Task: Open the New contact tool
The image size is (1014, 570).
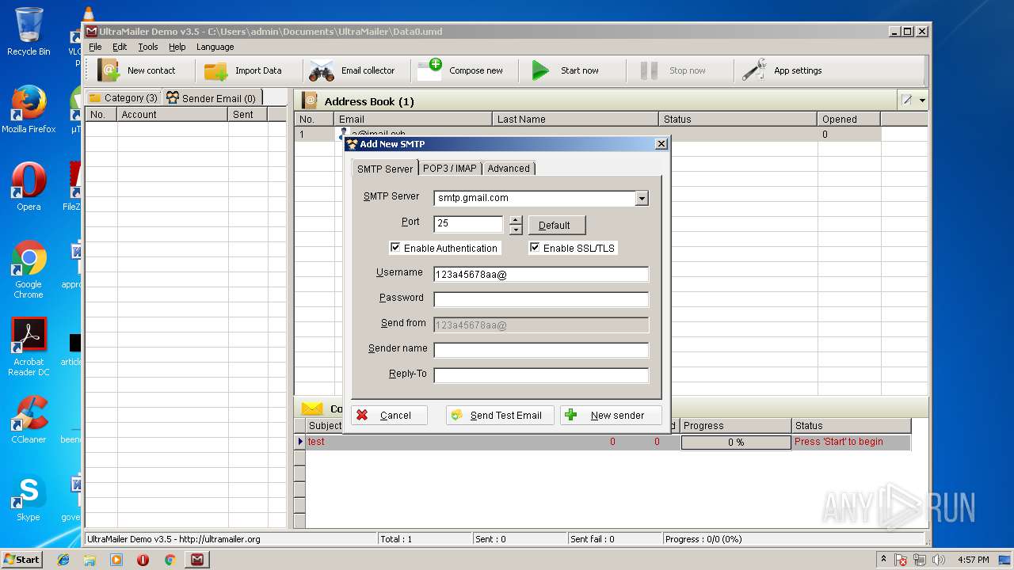Action: pyautogui.click(x=136, y=70)
